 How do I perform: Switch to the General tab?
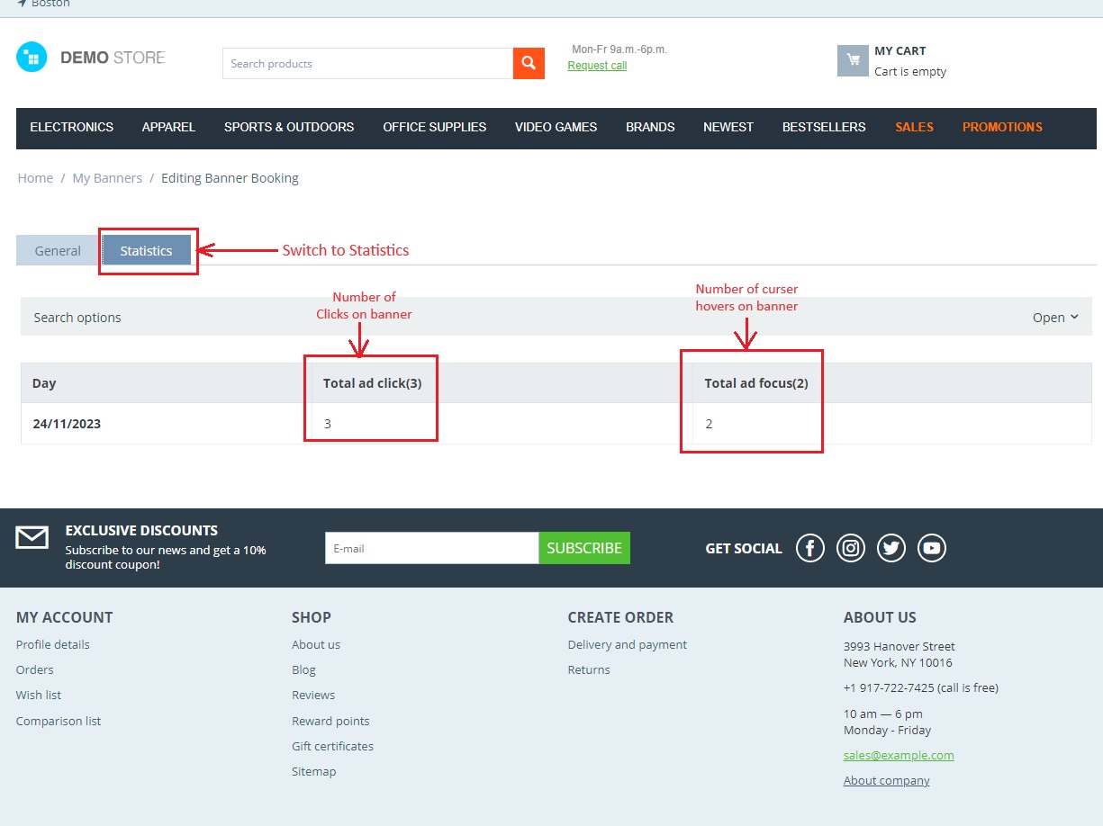point(58,251)
